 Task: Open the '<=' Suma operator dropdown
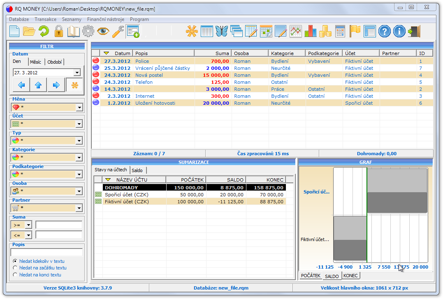click(28, 235)
